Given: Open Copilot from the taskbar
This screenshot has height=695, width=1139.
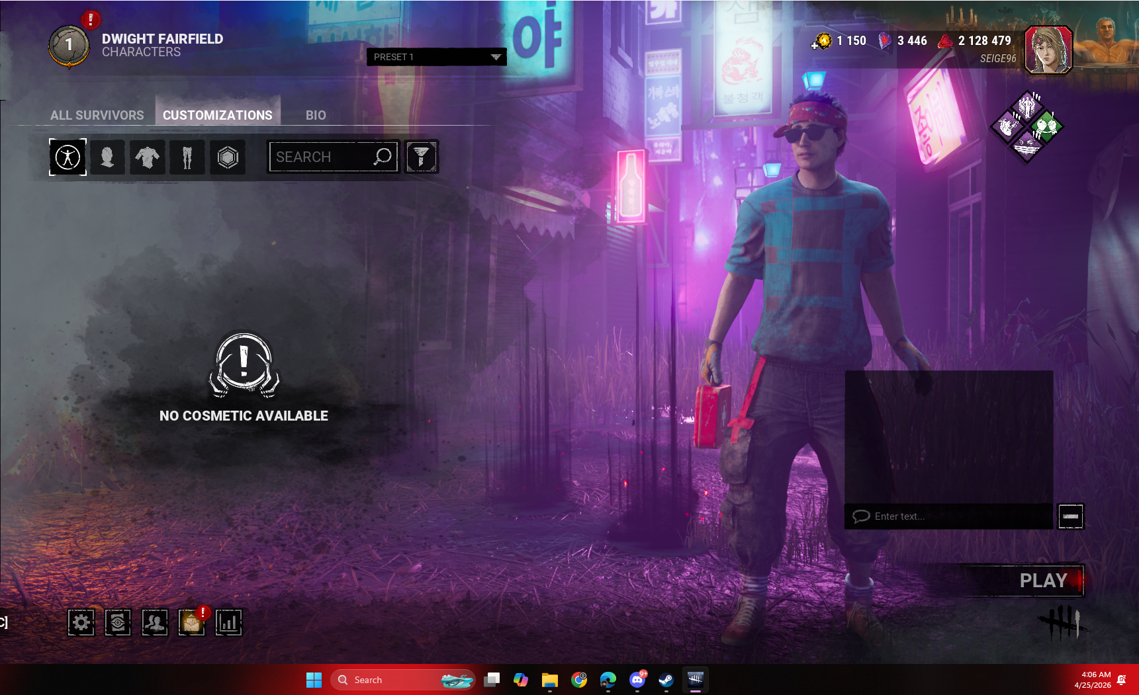Looking at the screenshot, I should click(521, 679).
